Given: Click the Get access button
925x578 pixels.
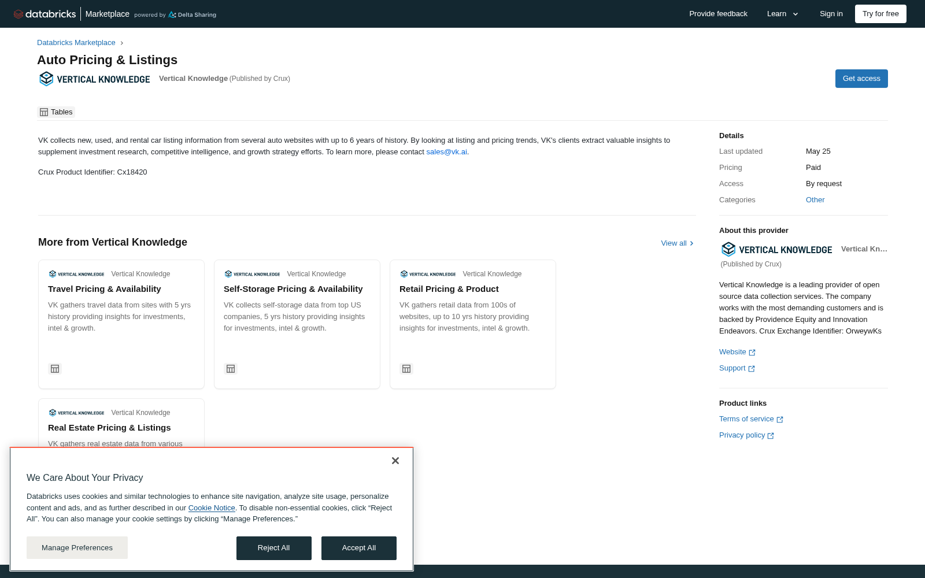Looking at the screenshot, I should pos(861,79).
